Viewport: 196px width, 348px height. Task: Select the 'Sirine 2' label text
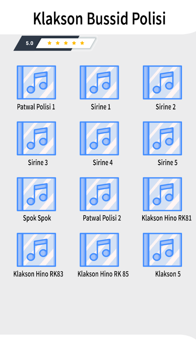pyautogui.click(x=166, y=107)
